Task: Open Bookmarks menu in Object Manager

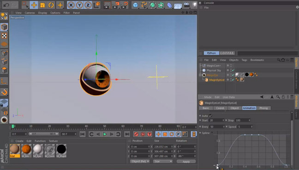Action: pos(257,60)
